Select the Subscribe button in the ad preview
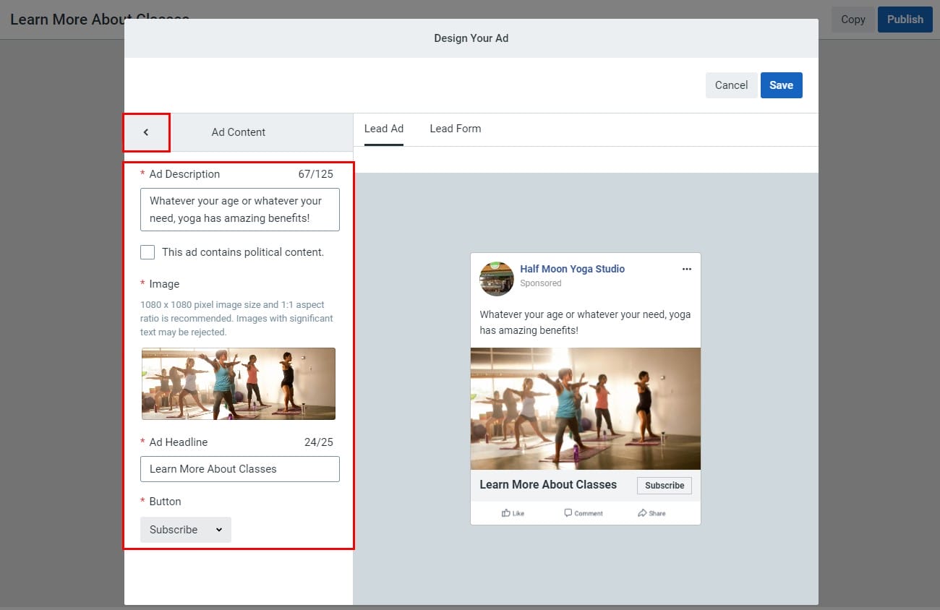 663,485
